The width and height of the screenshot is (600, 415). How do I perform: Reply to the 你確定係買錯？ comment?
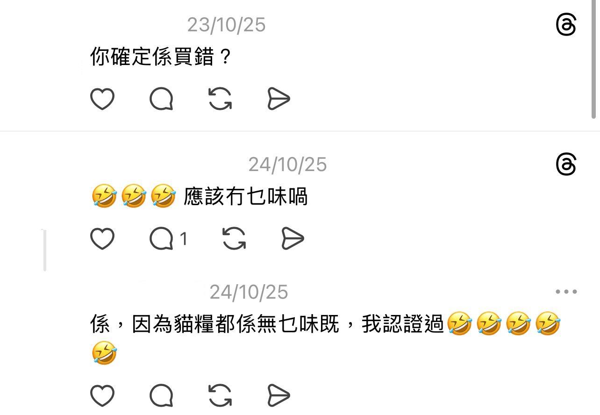pyautogui.click(x=161, y=99)
